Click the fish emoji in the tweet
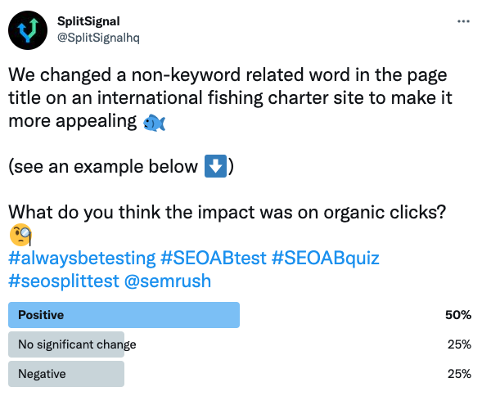The height and width of the screenshot is (396, 482). 155,123
